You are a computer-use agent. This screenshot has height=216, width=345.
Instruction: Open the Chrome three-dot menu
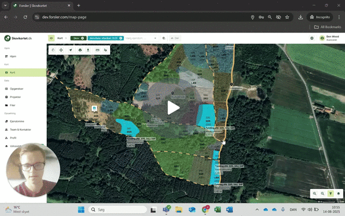[x=339, y=17]
